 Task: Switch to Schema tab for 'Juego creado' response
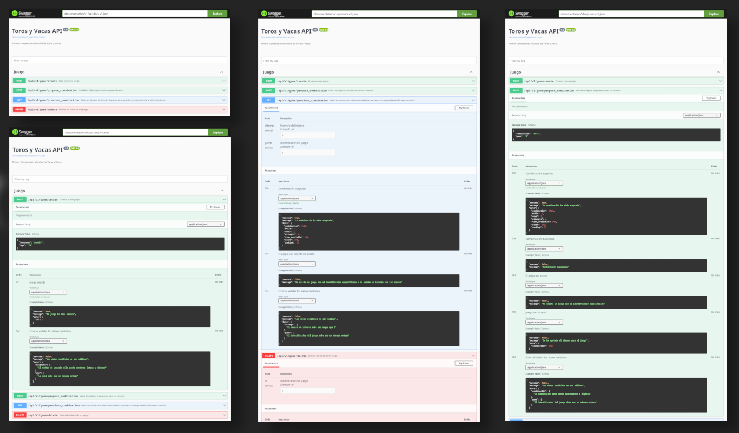coord(49,302)
